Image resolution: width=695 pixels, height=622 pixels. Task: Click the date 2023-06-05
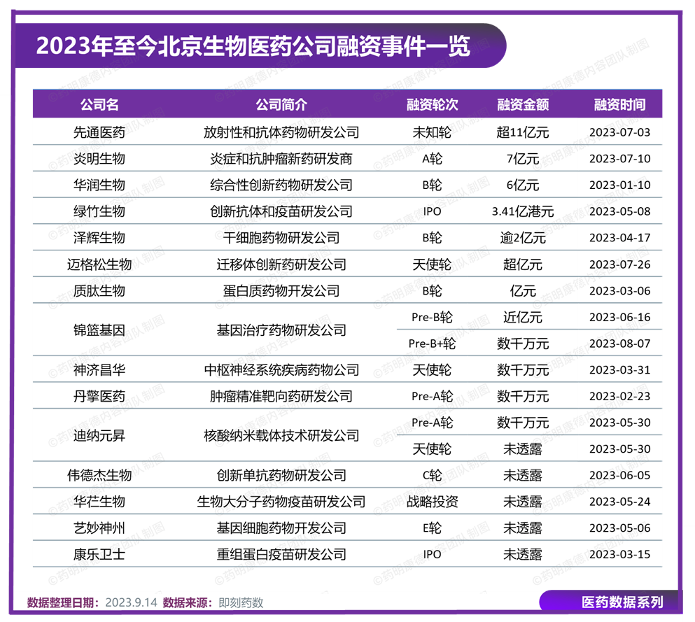pos(619,475)
